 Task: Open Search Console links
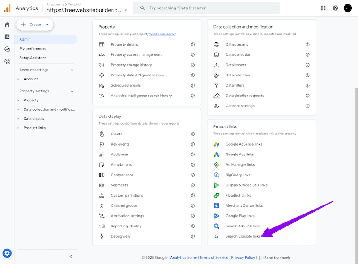pos(243,236)
